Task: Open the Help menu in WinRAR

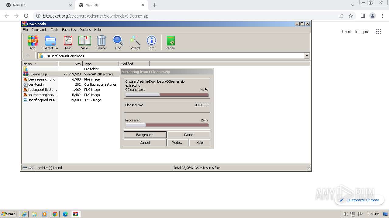Action: click(x=97, y=30)
